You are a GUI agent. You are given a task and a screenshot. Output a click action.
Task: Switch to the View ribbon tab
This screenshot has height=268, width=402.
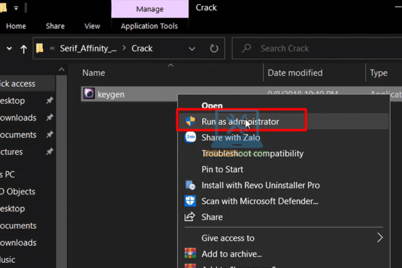tap(92, 26)
